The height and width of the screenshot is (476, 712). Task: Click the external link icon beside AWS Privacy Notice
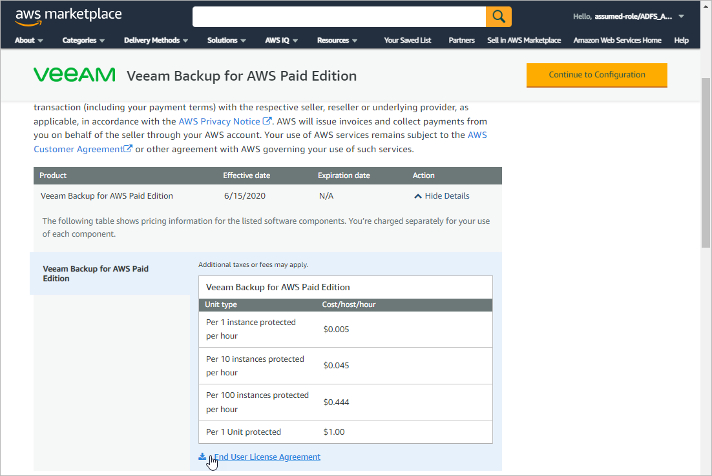267,121
